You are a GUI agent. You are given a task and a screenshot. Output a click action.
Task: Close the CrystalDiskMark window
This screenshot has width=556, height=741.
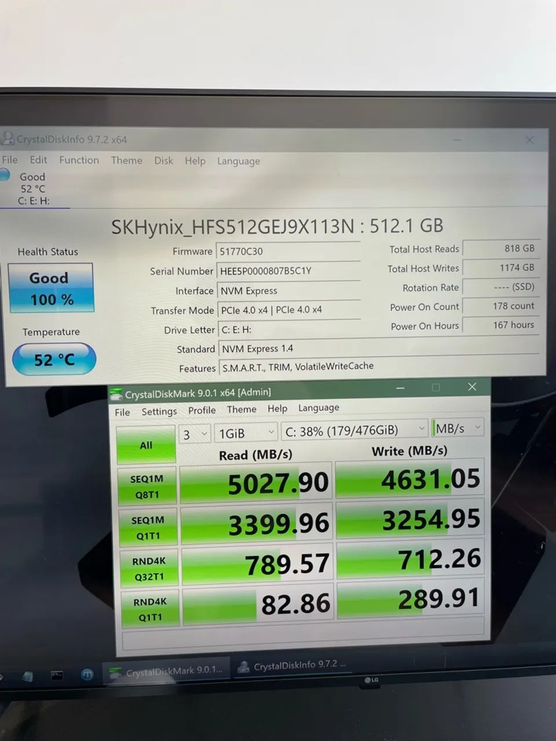click(472, 387)
